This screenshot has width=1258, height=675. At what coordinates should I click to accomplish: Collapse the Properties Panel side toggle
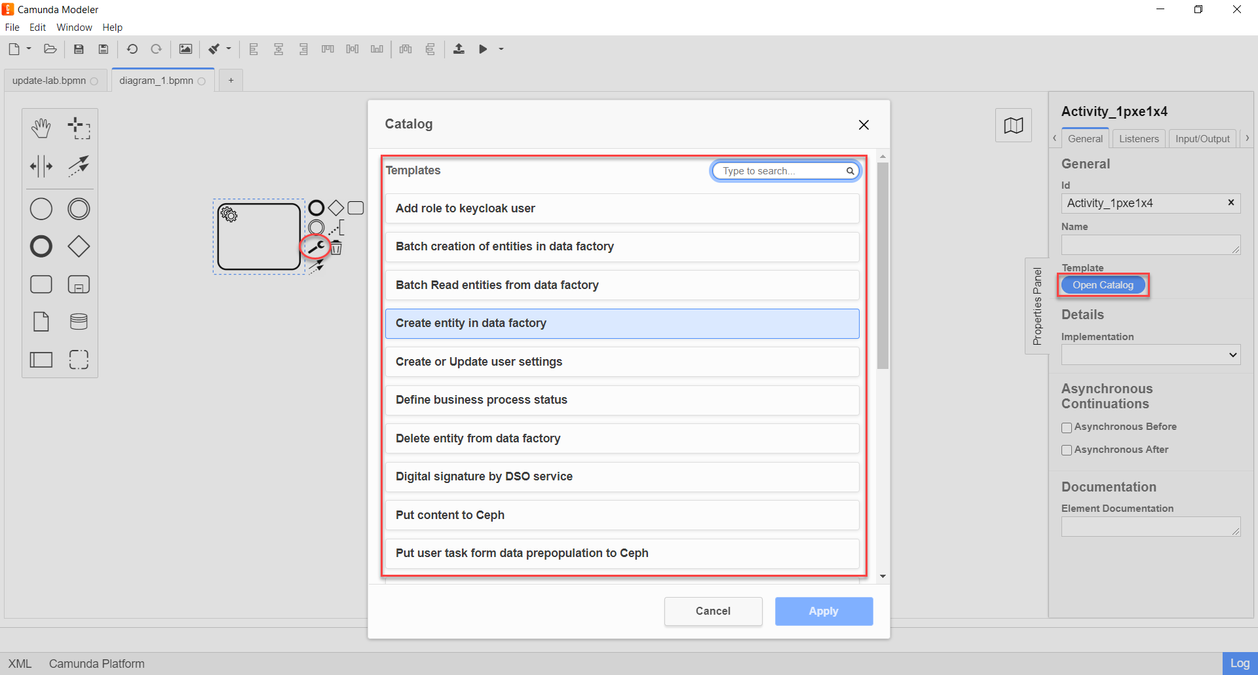(x=1037, y=306)
